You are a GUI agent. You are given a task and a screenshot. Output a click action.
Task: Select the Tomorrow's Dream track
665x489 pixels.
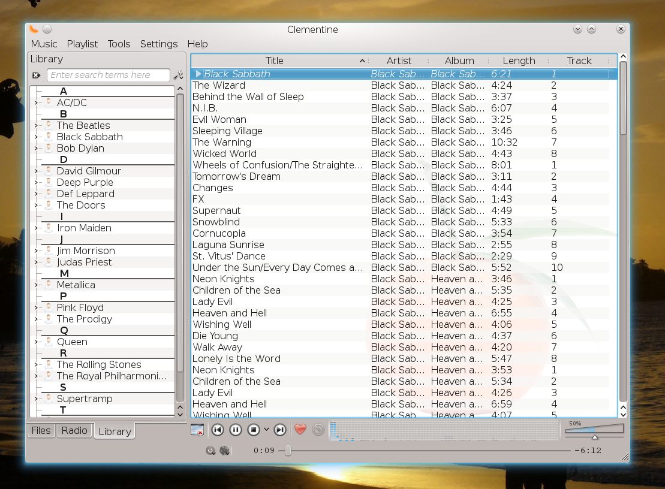(x=401, y=177)
